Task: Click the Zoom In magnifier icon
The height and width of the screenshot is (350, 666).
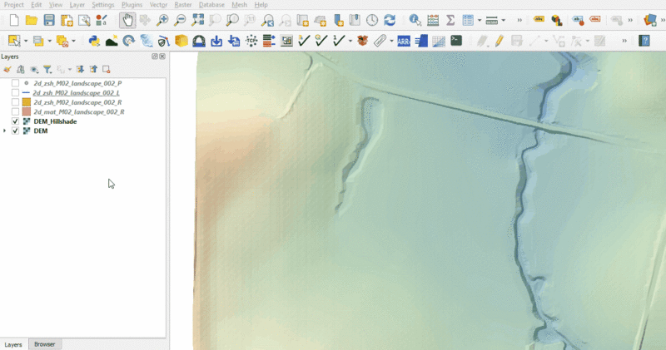Action: click(x=162, y=20)
